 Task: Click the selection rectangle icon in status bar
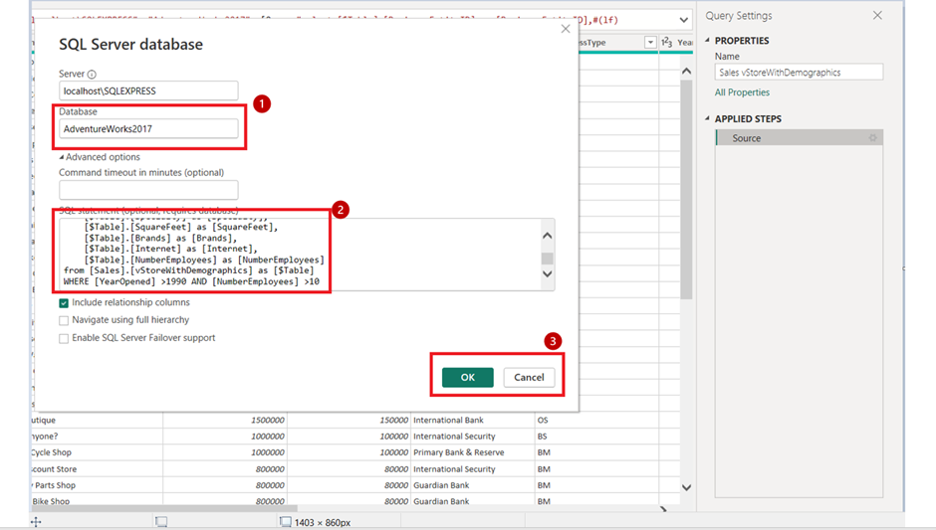pyautogui.click(x=161, y=521)
